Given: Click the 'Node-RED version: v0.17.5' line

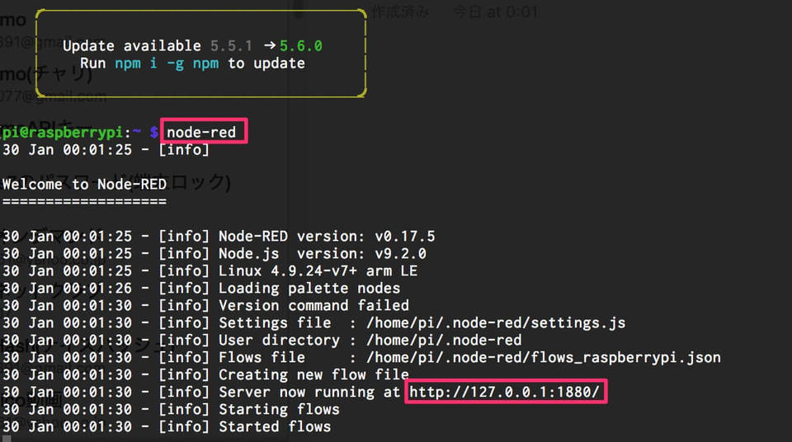Looking at the screenshot, I should pyautogui.click(x=327, y=236).
